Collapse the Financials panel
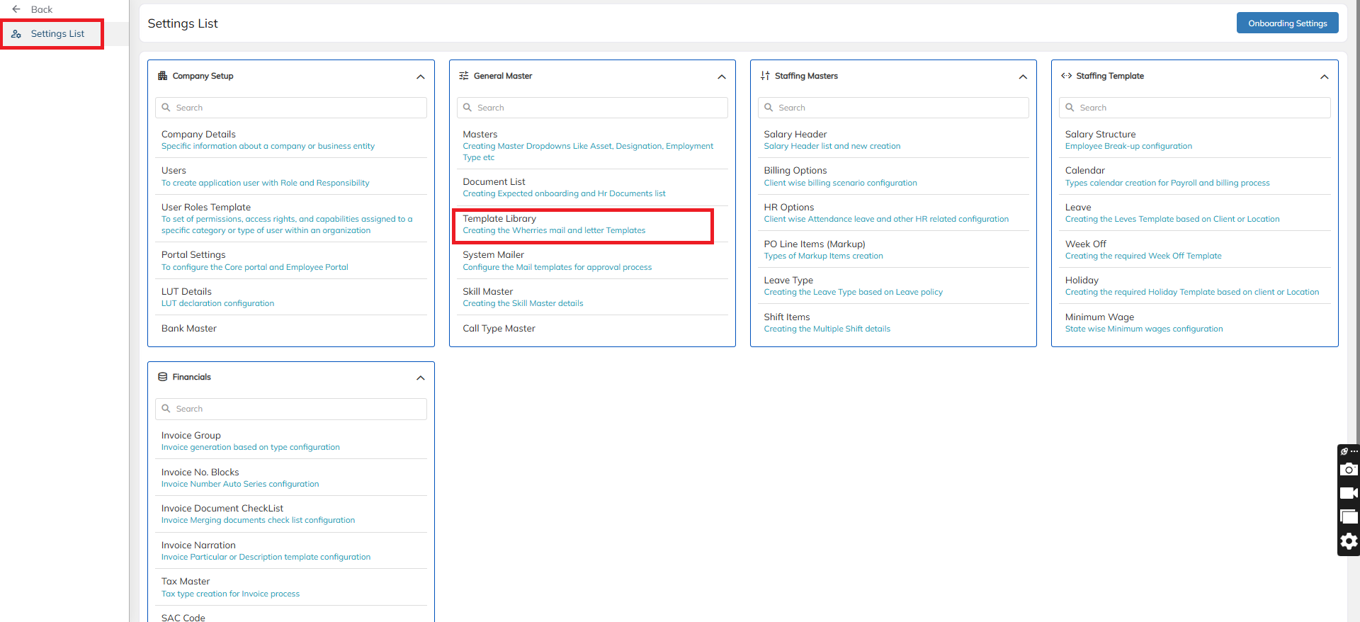 [x=421, y=378]
